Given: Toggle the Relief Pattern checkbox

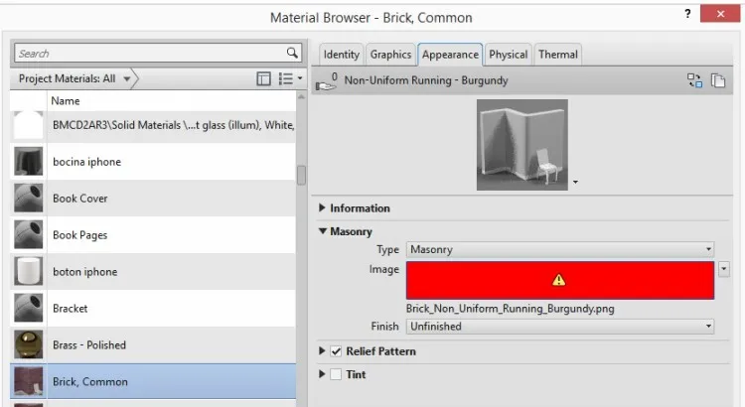Looking at the screenshot, I should pos(336,351).
